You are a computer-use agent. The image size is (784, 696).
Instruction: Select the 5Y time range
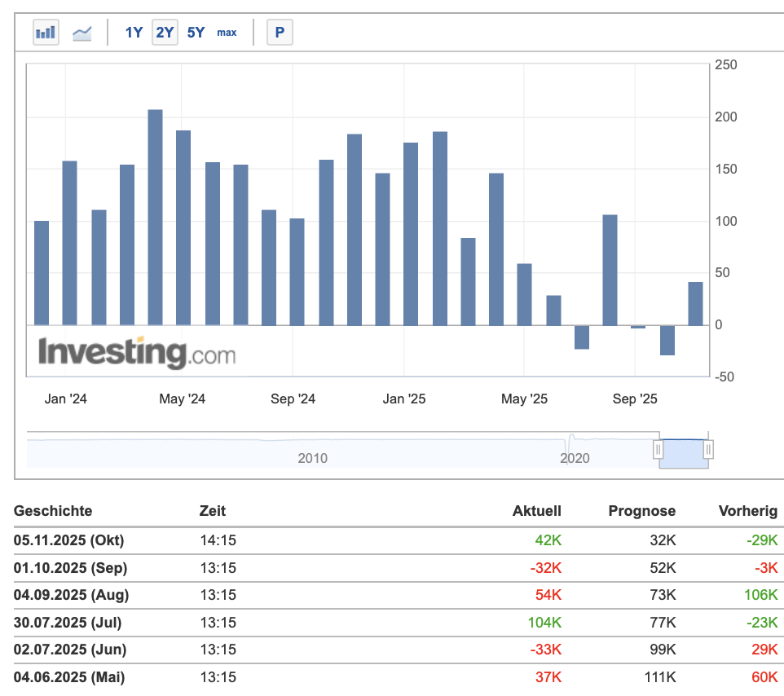[x=195, y=32]
